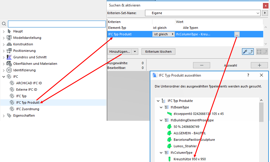
Task: Click the Alle Typen value cell
Action: point(190,28)
